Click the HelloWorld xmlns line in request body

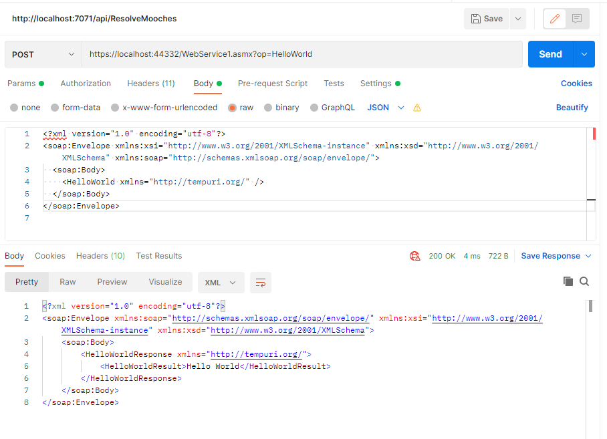pyautogui.click(x=163, y=182)
